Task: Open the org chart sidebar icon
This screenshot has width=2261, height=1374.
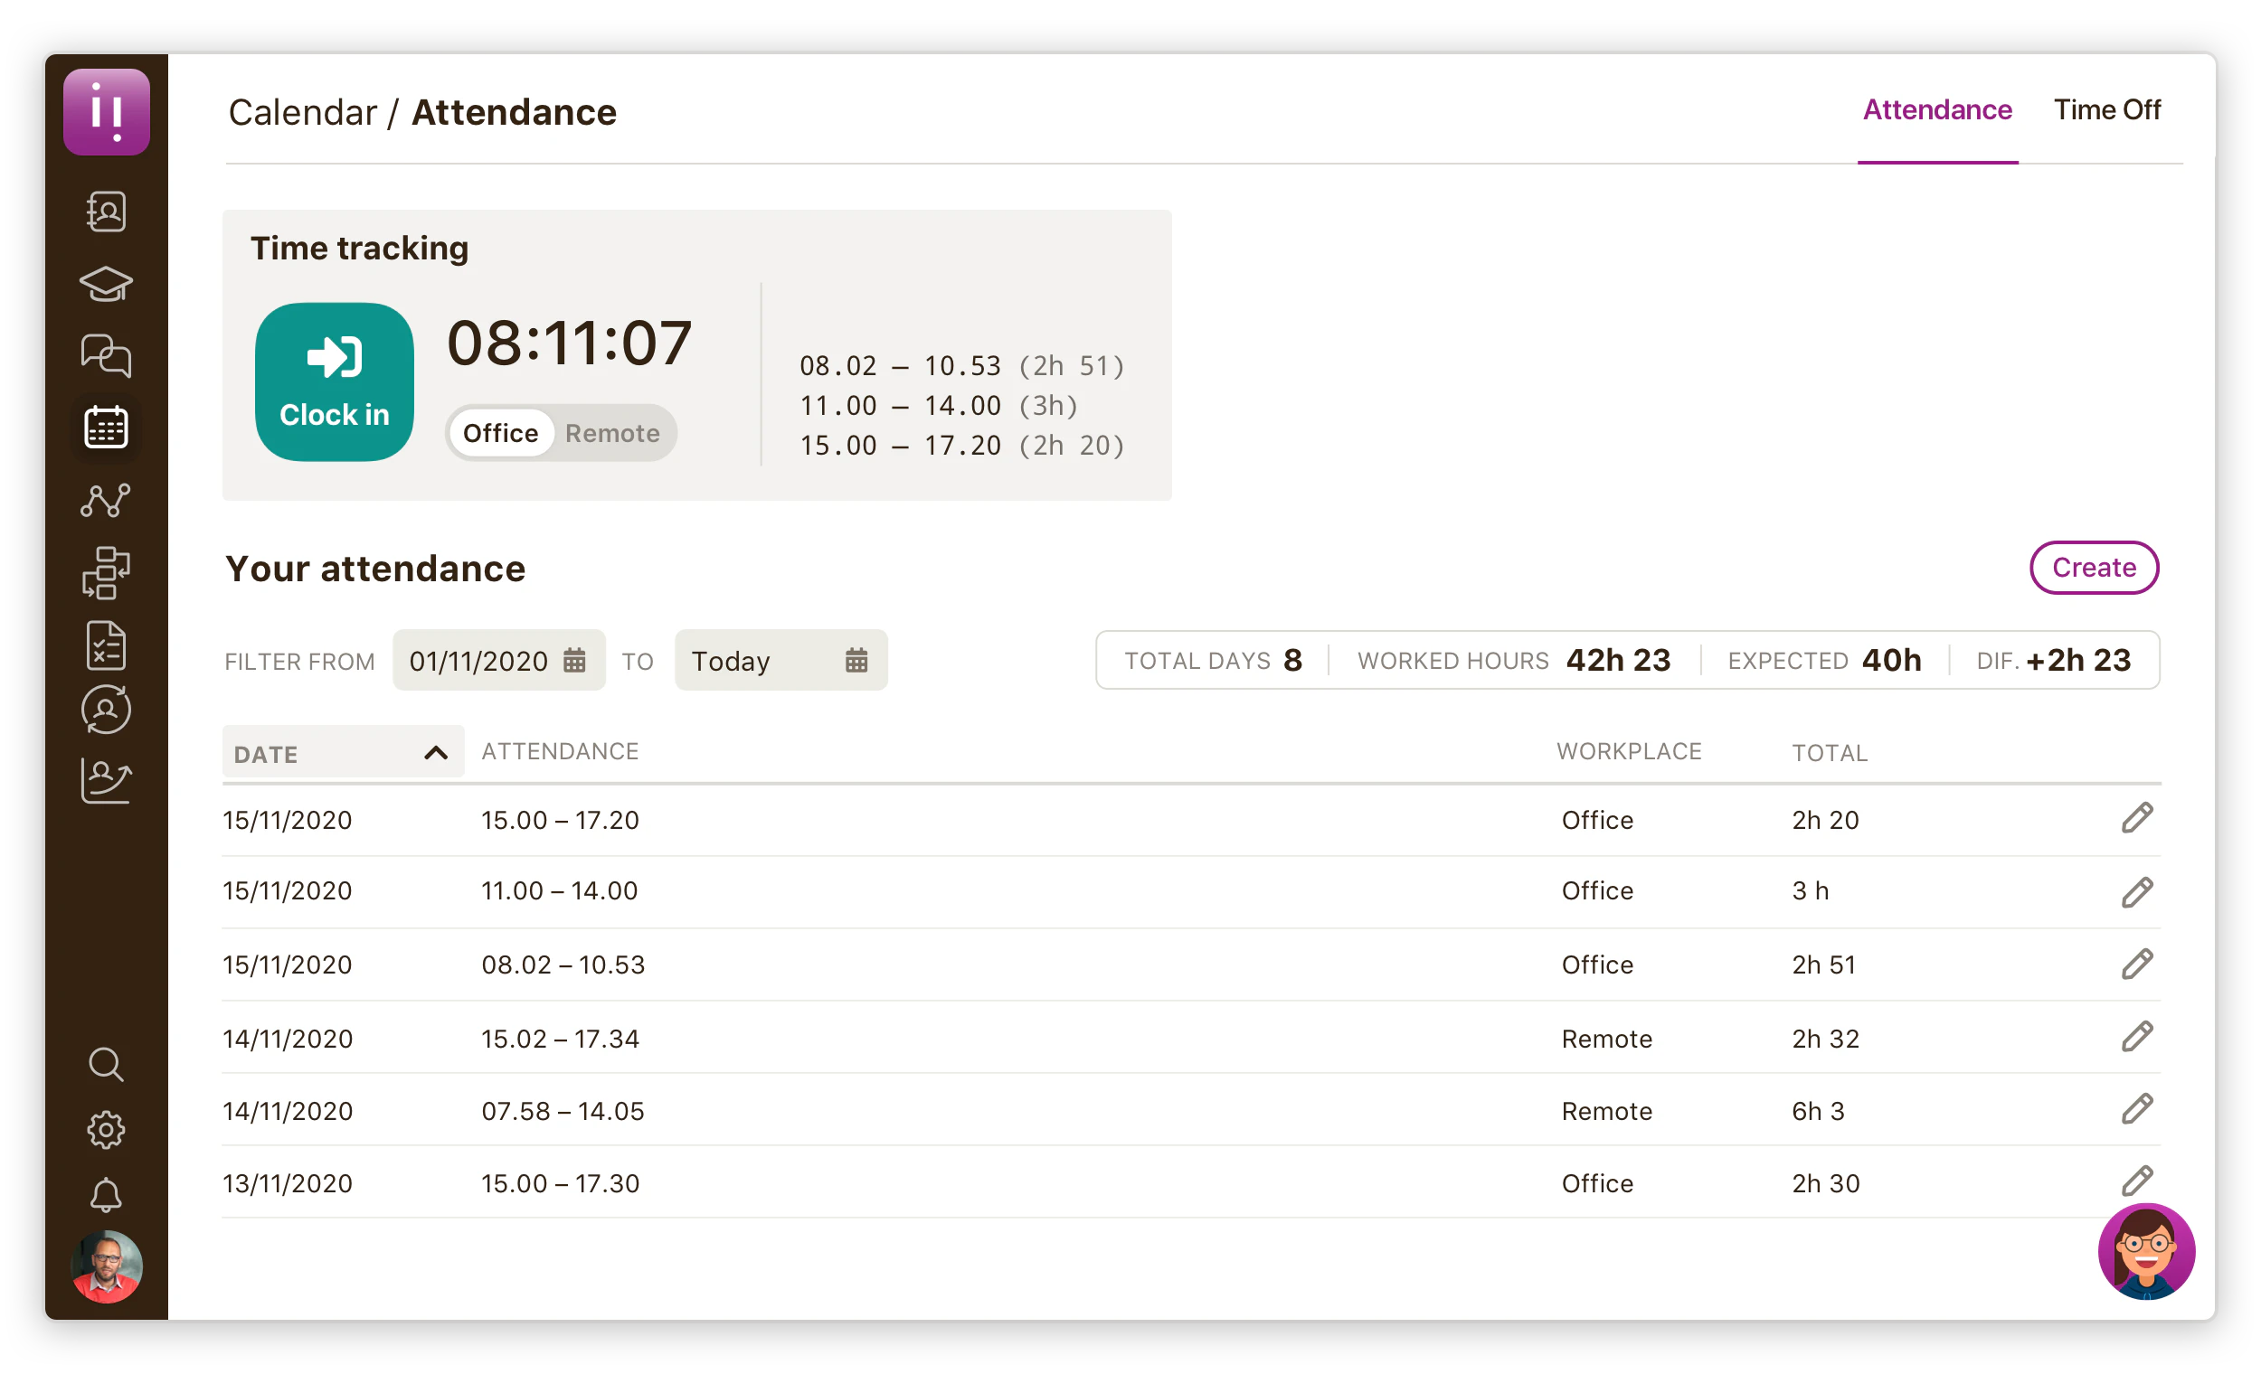Action: tap(106, 573)
